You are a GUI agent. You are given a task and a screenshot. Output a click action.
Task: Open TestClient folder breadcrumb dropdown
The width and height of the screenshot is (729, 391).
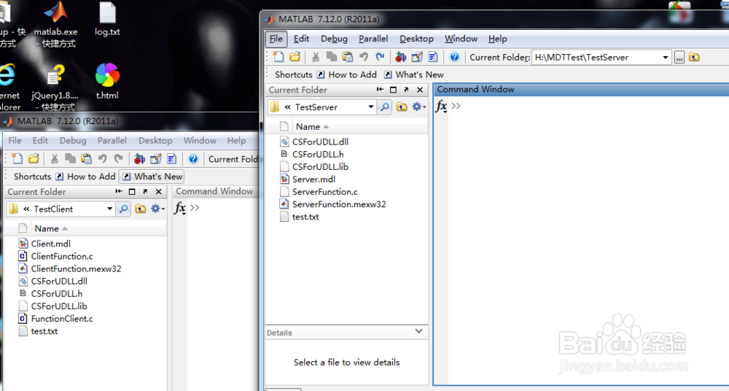click(110, 209)
